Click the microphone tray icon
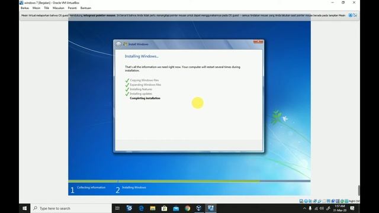Viewport: 379px width, 213px height. coord(310,208)
